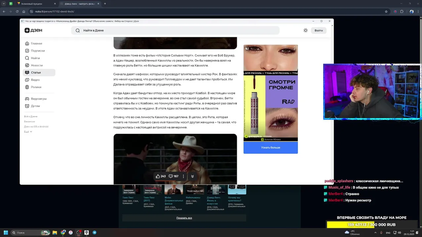The width and height of the screenshot is (422, 237).
Task: Click the rezka.fi address bar
Action: (208, 12)
